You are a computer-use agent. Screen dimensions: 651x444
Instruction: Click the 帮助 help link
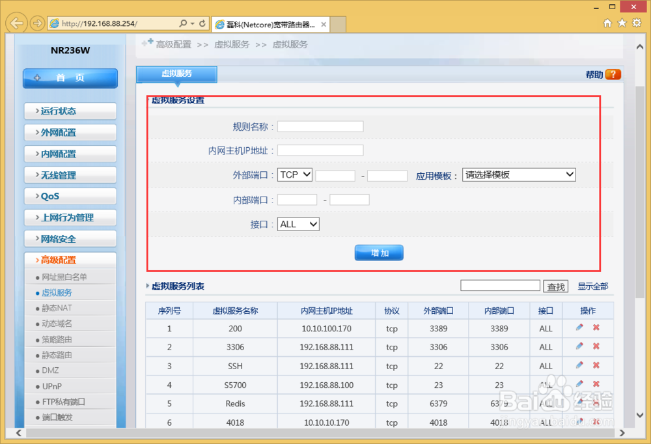pos(594,75)
